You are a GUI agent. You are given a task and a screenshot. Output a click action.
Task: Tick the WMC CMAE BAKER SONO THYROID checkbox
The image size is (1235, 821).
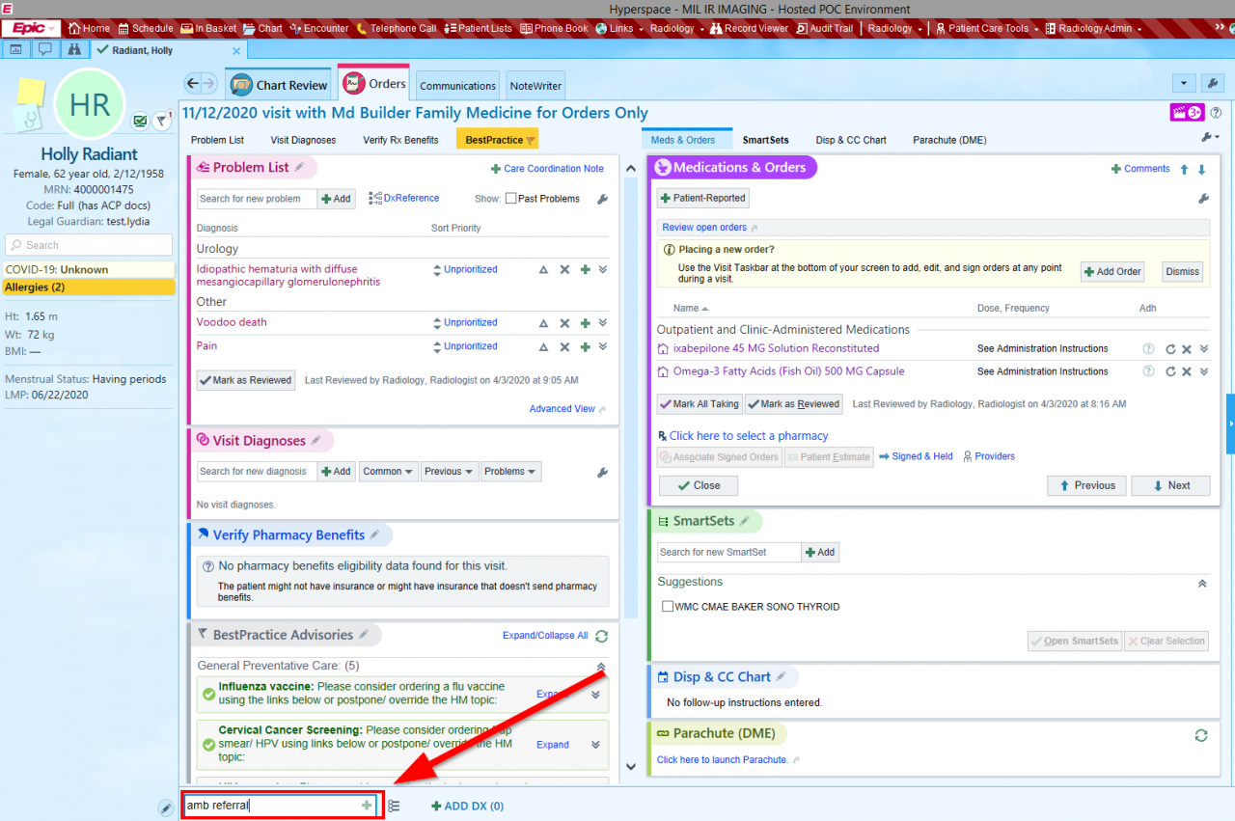coord(668,607)
